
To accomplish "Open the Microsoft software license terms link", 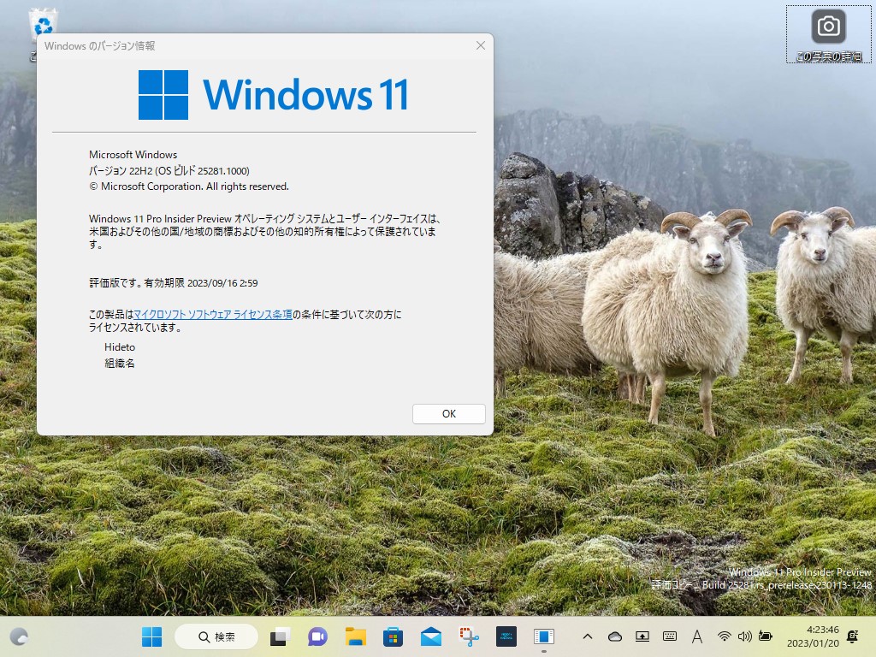I will [x=213, y=314].
